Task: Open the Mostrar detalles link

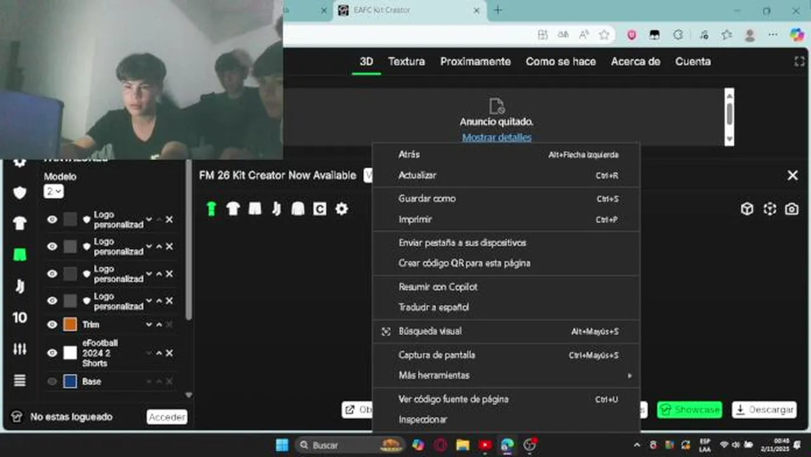Action: [x=496, y=137]
